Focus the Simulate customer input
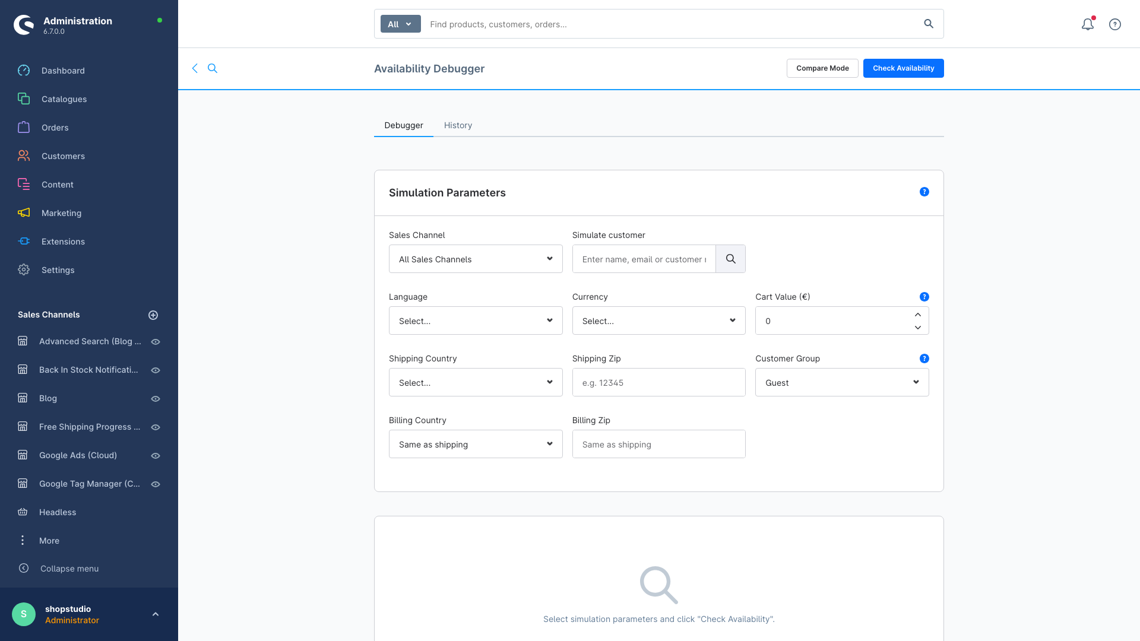The width and height of the screenshot is (1140, 641). pyautogui.click(x=644, y=259)
